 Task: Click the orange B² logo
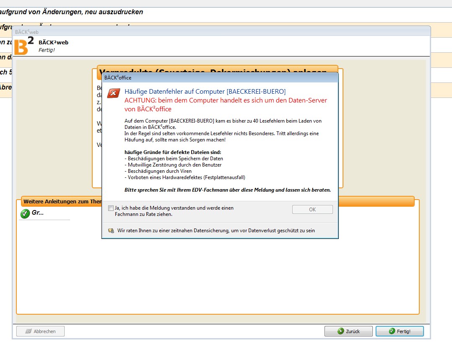pyautogui.click(x=23, y=46)
